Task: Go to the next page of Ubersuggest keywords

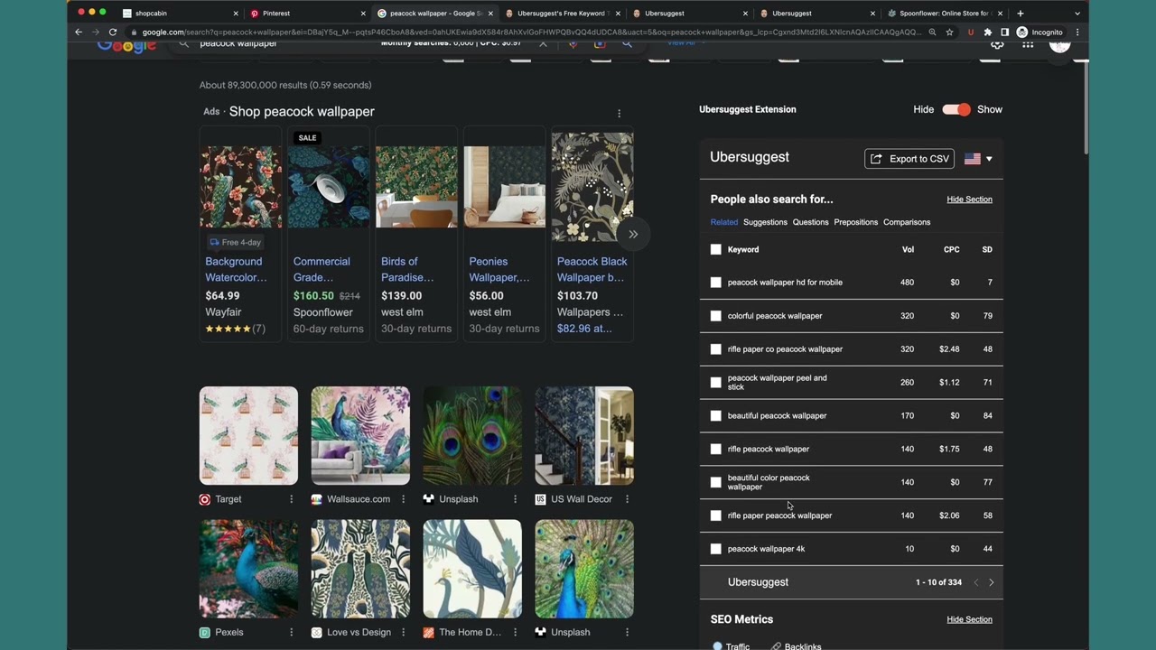Action: click(991, 583)
